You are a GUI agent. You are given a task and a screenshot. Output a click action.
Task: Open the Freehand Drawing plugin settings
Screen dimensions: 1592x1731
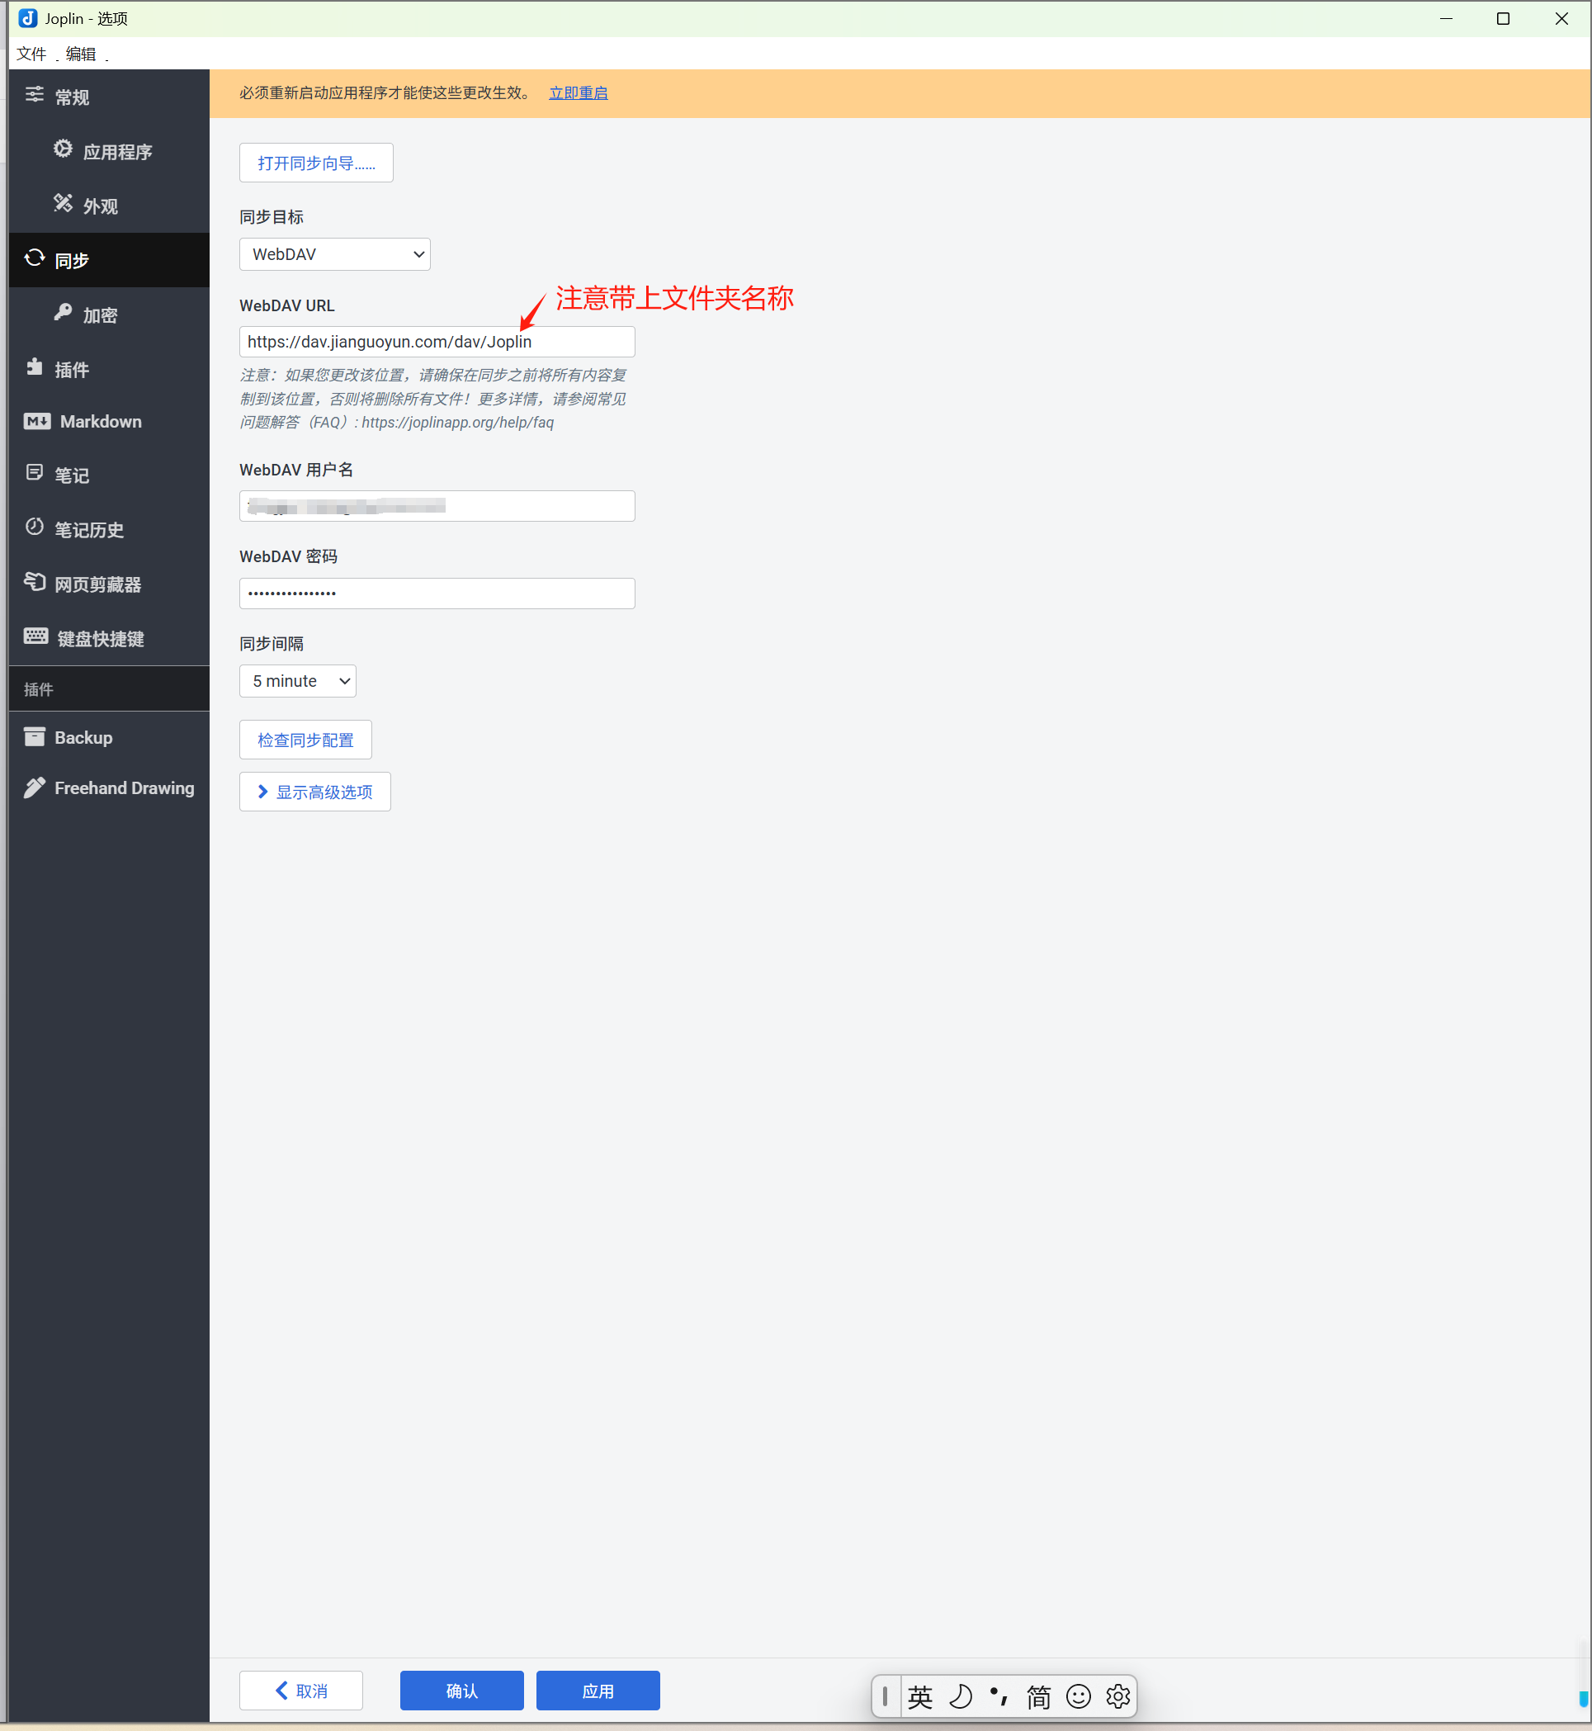point(109,787)
